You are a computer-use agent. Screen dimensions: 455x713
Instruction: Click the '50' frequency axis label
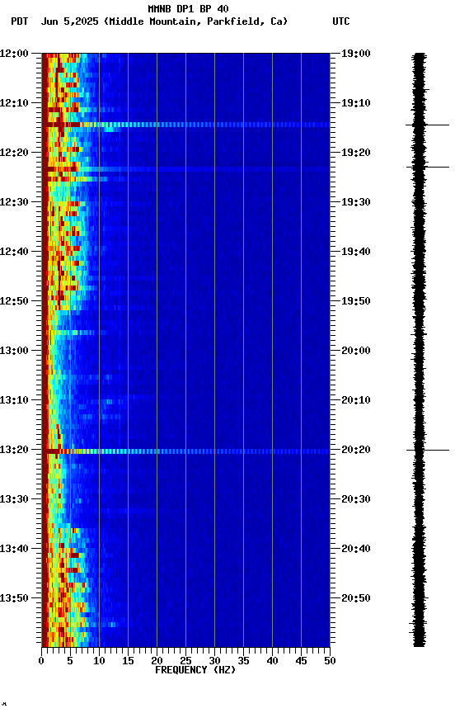pyautogui.click(x=330, y=661)
